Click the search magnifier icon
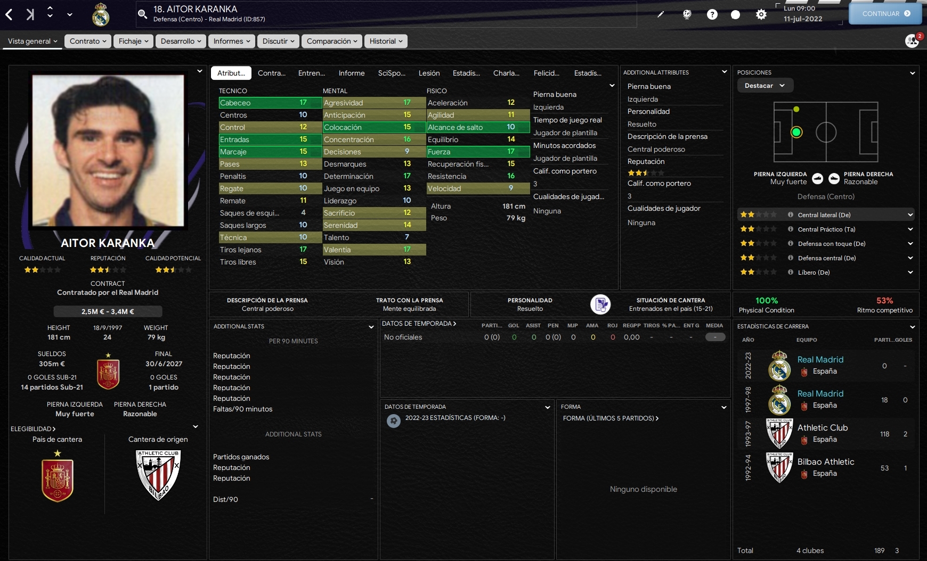The height and width of the screenshot is (561, 927). [143, 14]
